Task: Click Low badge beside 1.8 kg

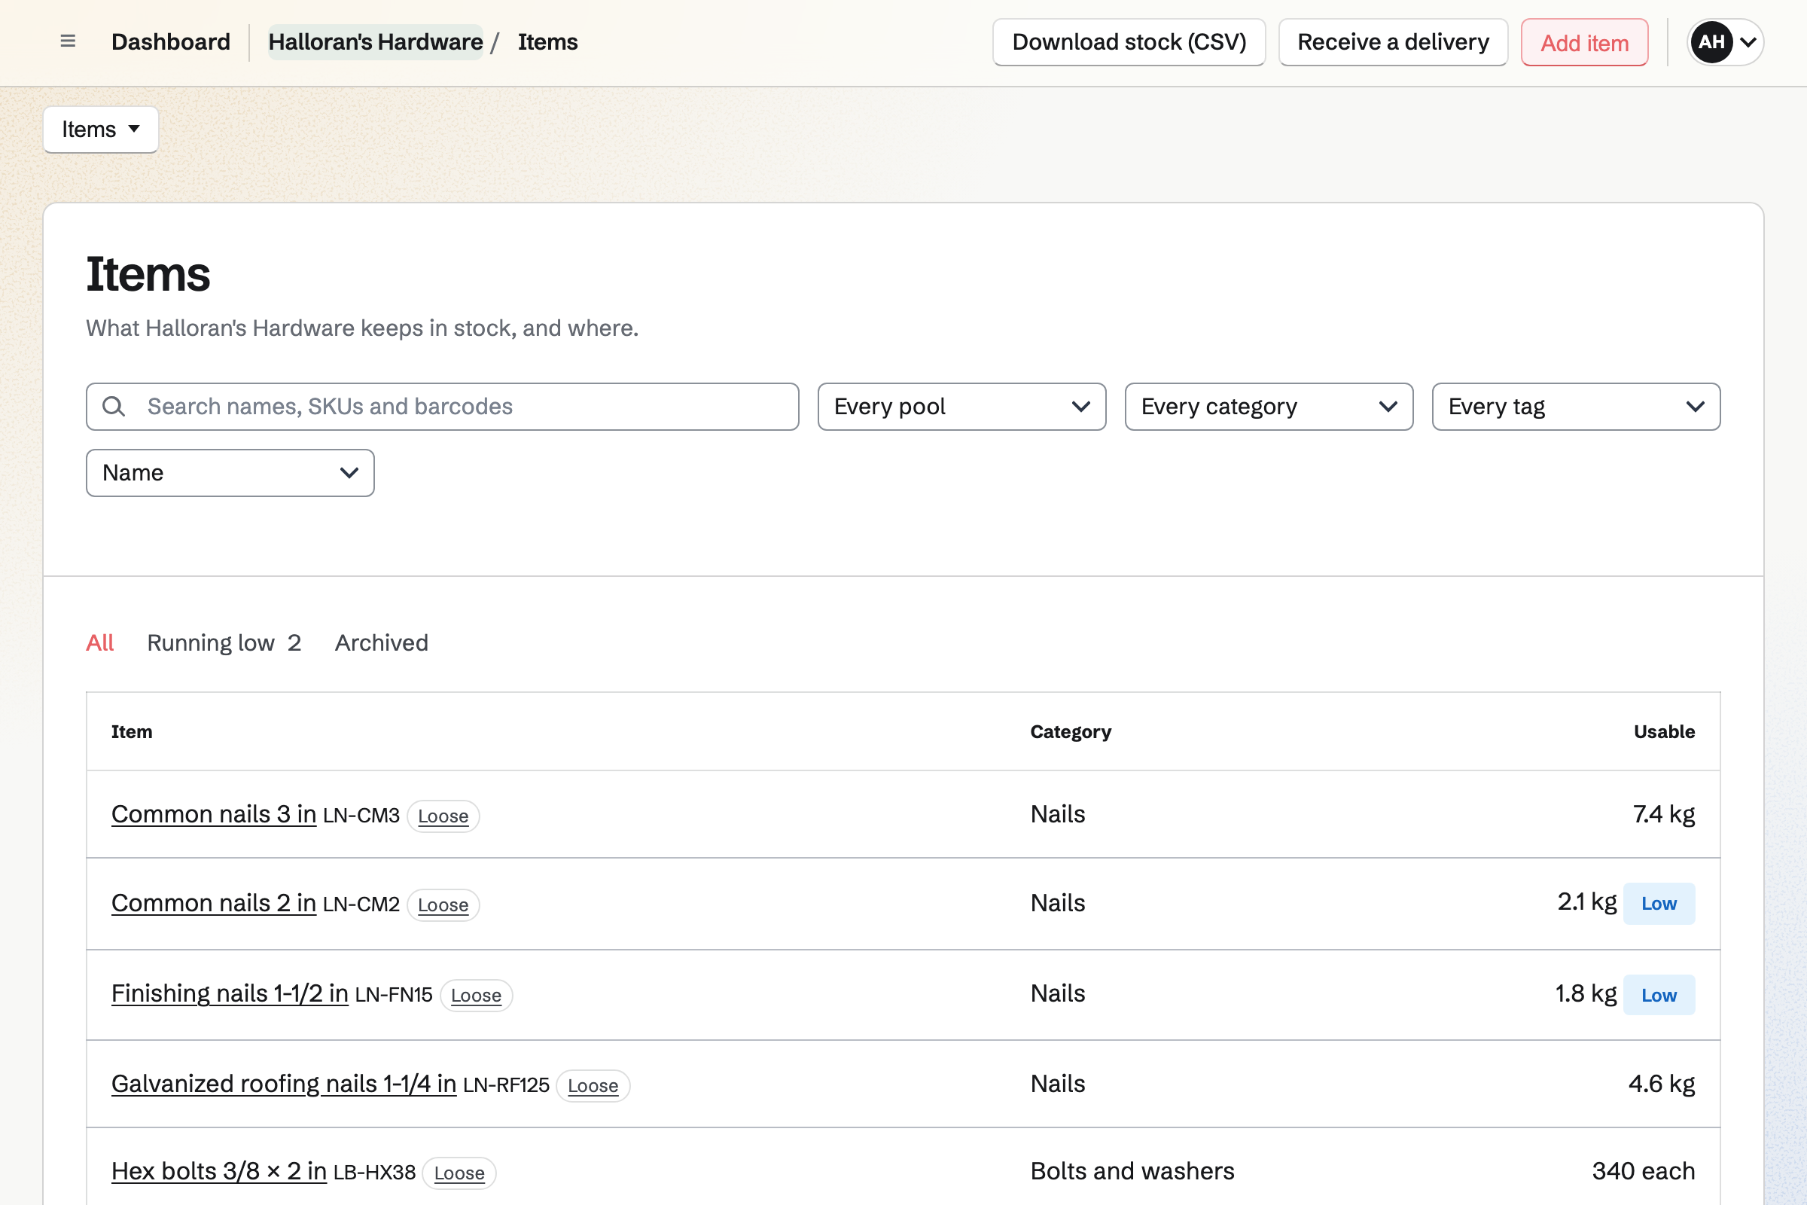Action: coord(1659,995)
